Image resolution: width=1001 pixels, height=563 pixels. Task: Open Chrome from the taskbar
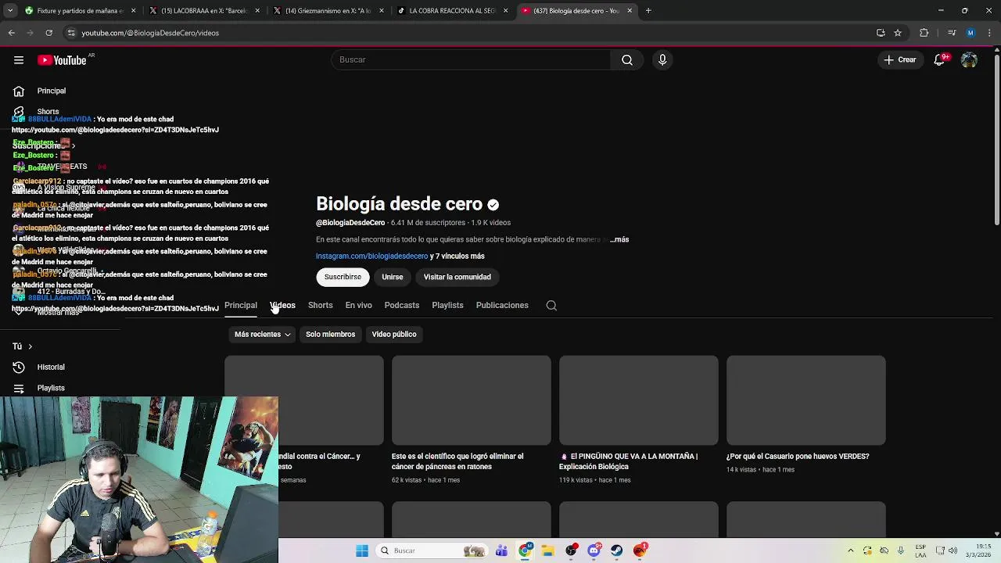click(x=526, y=550)
